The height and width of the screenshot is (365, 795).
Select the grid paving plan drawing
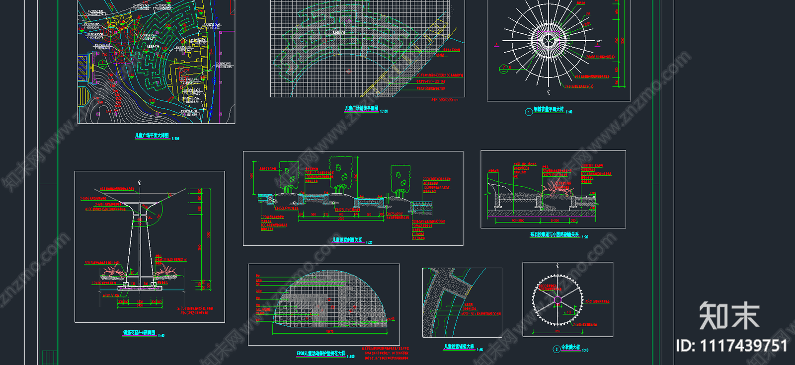click(x=360, y=47)
